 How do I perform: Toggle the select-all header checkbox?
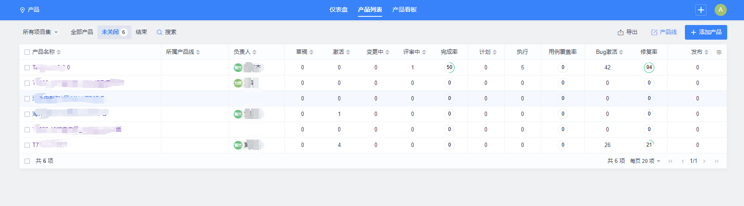(27, 52)
